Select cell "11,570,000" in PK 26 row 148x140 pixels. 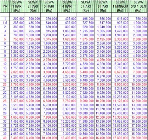[x=120, y=105]
